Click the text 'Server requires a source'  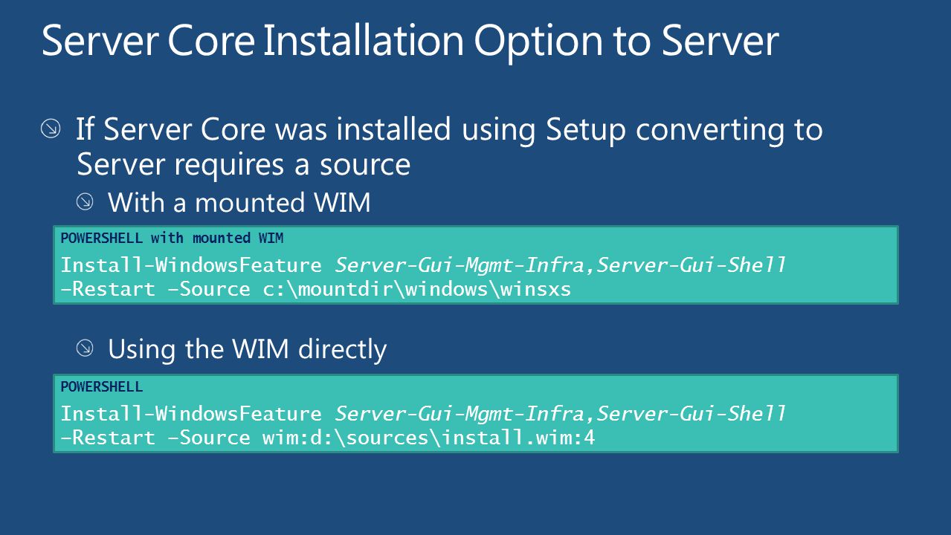click(x=243, y=164)
